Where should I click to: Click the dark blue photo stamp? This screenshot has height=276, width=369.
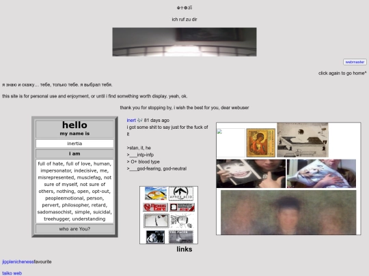point(155,236)
